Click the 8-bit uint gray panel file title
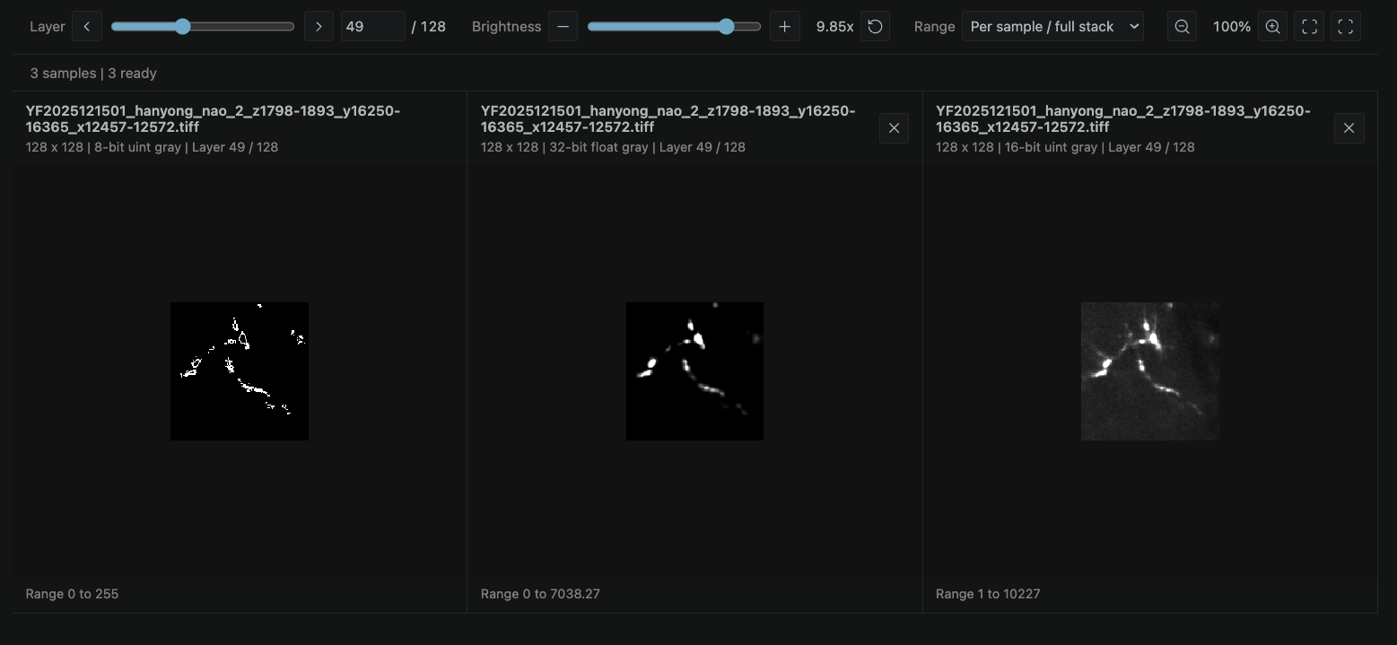This screenshot has height=645, width=1397. pyautogui.click(x=213, y=119)
